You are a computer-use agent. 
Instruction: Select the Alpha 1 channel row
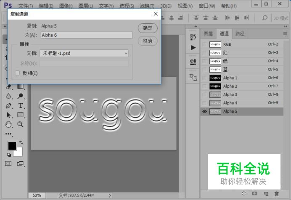tap(242, 78)
